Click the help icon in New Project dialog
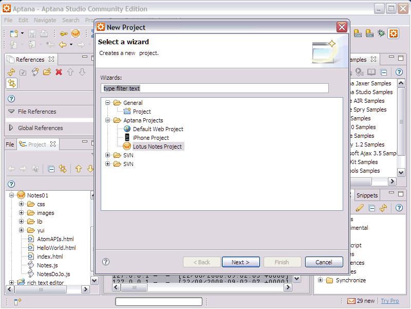 (x=106, y=262)
